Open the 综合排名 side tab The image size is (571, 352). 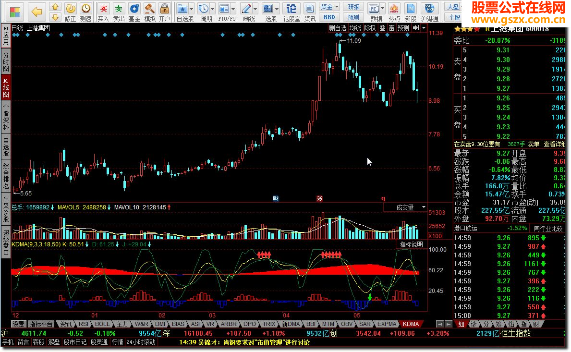tap(6, 177)
